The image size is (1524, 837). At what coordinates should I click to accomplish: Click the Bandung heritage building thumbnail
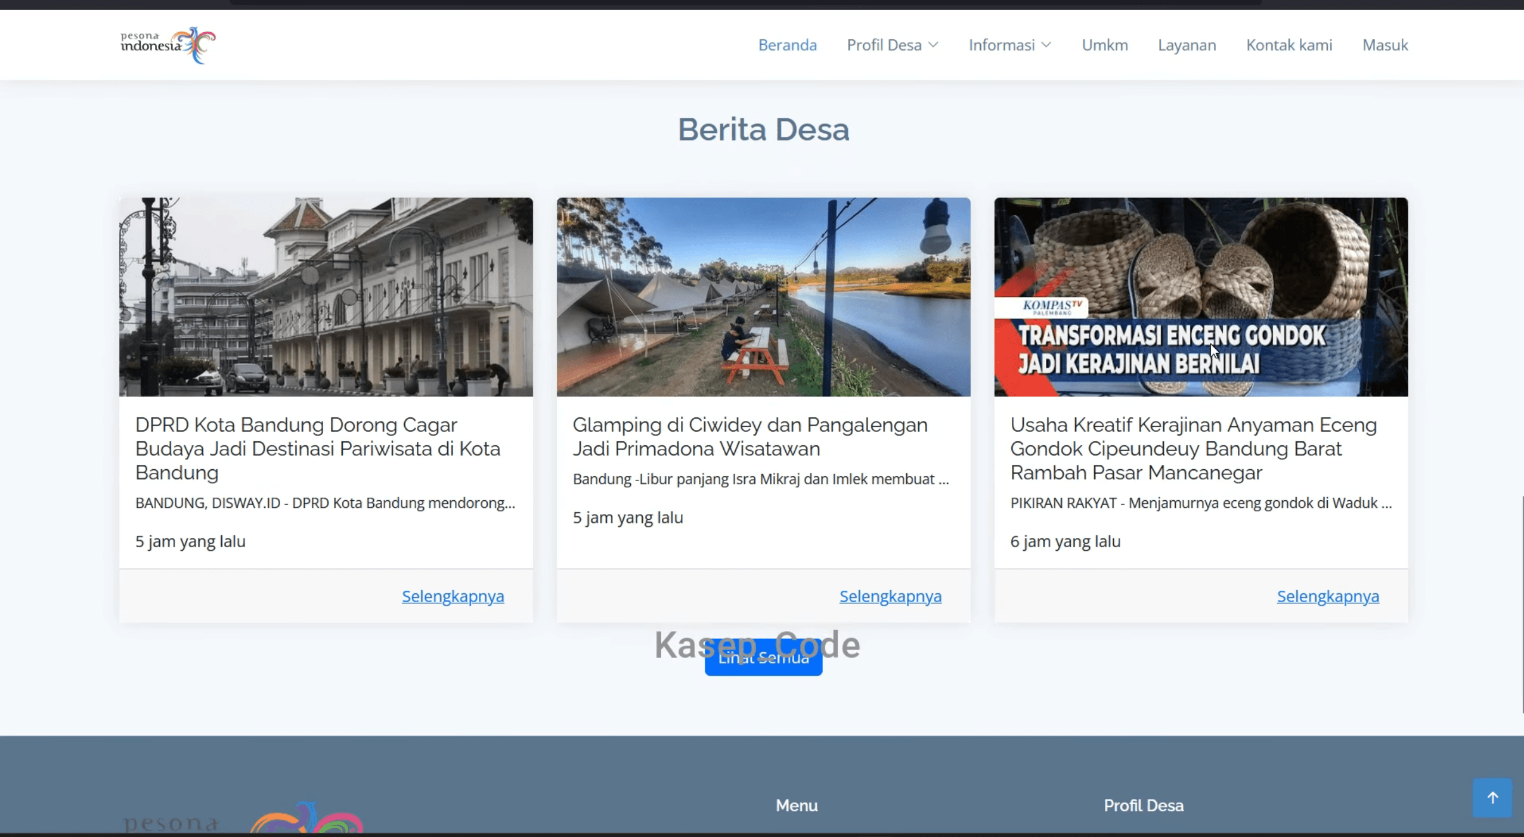(x=326, y=297)
